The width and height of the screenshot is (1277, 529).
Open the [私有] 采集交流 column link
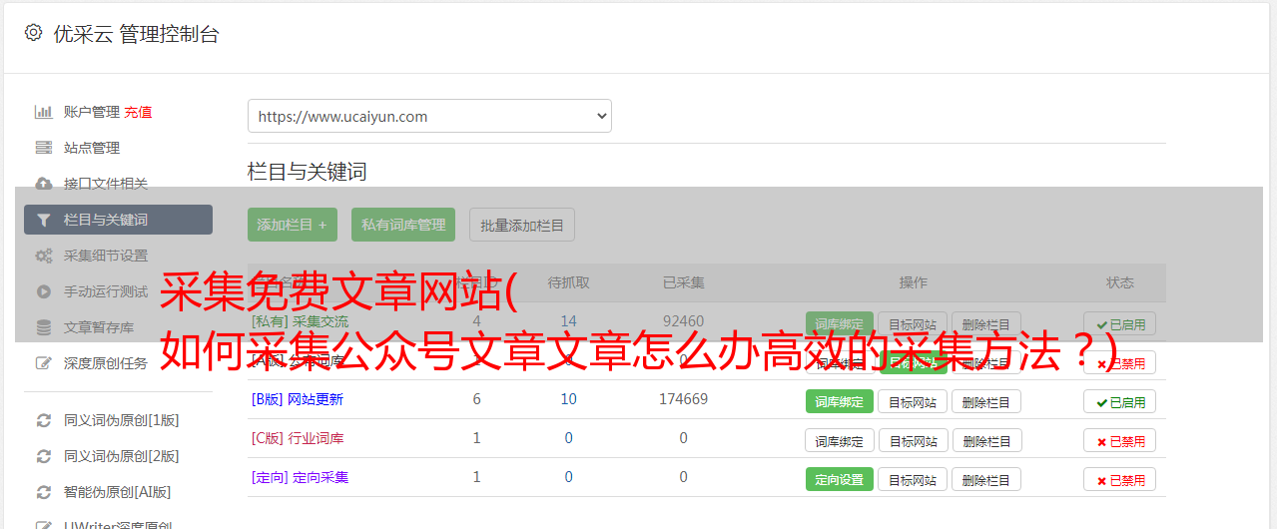pyautogui.click(x=300, y=321)
